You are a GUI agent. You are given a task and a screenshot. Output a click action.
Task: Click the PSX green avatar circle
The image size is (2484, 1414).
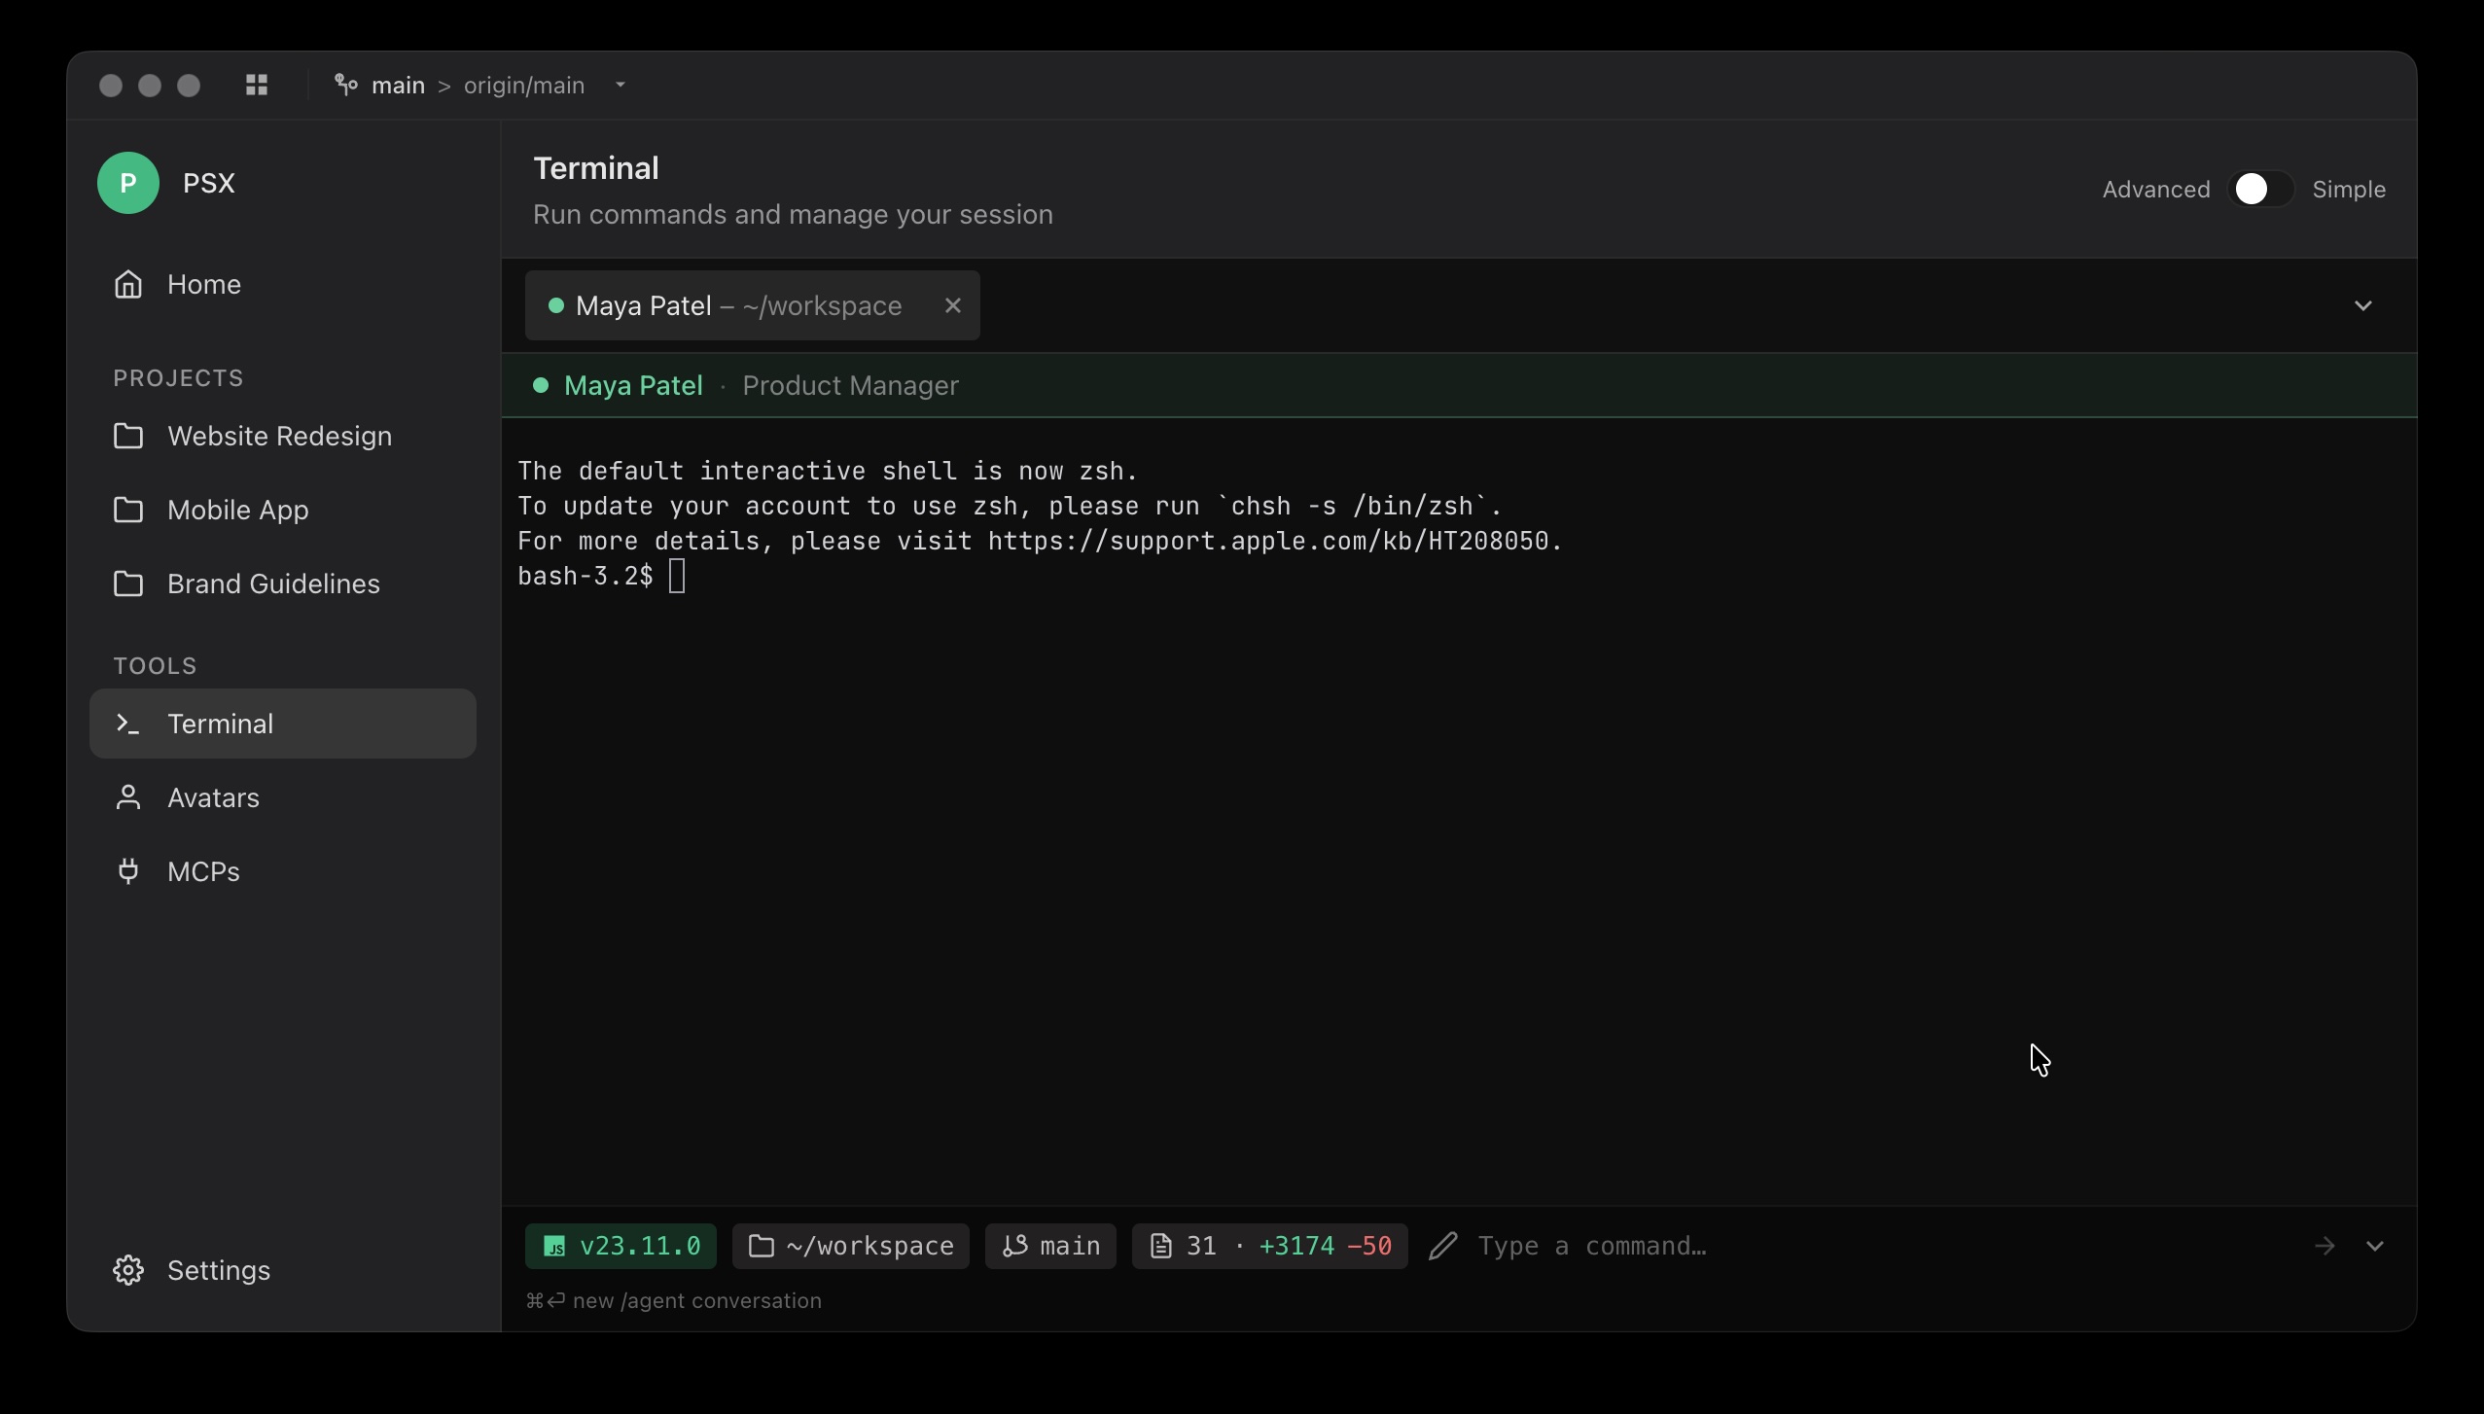(128, 183)
